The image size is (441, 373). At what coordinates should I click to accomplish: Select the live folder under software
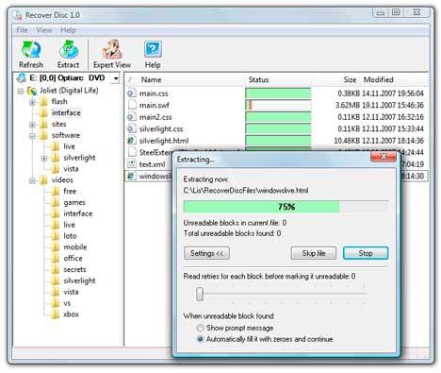(x=69, y=146)
